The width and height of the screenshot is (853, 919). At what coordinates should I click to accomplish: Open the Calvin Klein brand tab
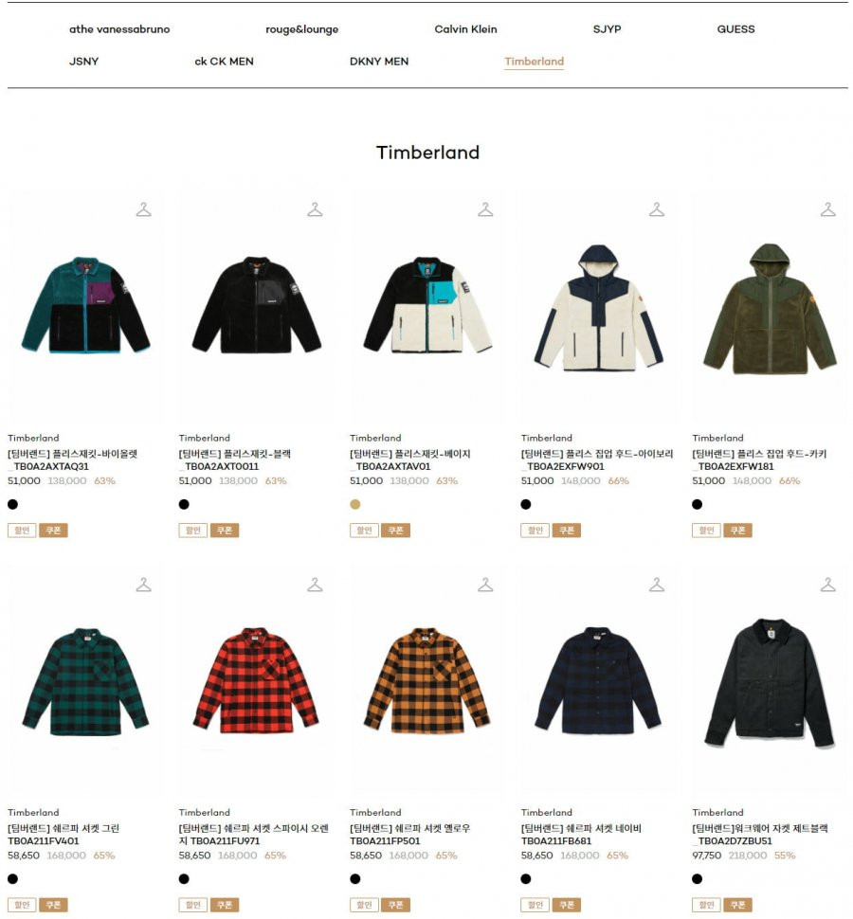coord(465,29)
